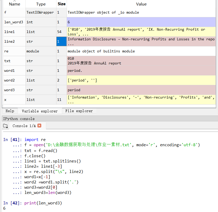Click the 'In [42]:' prompt
This screenshot has width=218, height=212.
[x=13, y=203]
